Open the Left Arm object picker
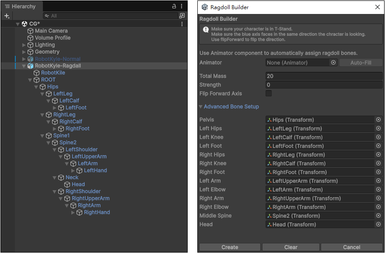Image resolution: width=385 pixels, height=253 pixels. click(378, 181)
